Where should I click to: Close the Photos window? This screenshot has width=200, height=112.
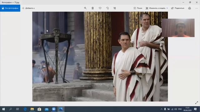click(197, 2)
